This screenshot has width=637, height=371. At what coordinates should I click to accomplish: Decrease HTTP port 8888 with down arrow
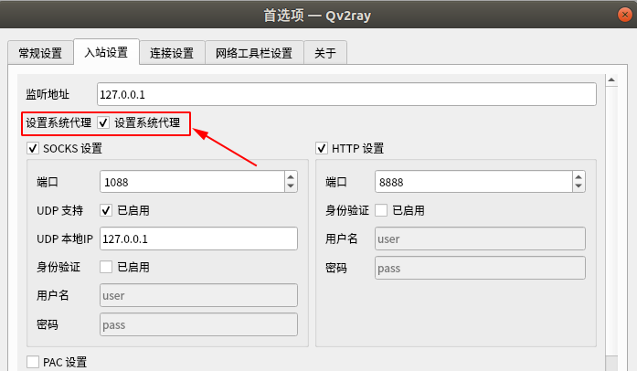579,186
